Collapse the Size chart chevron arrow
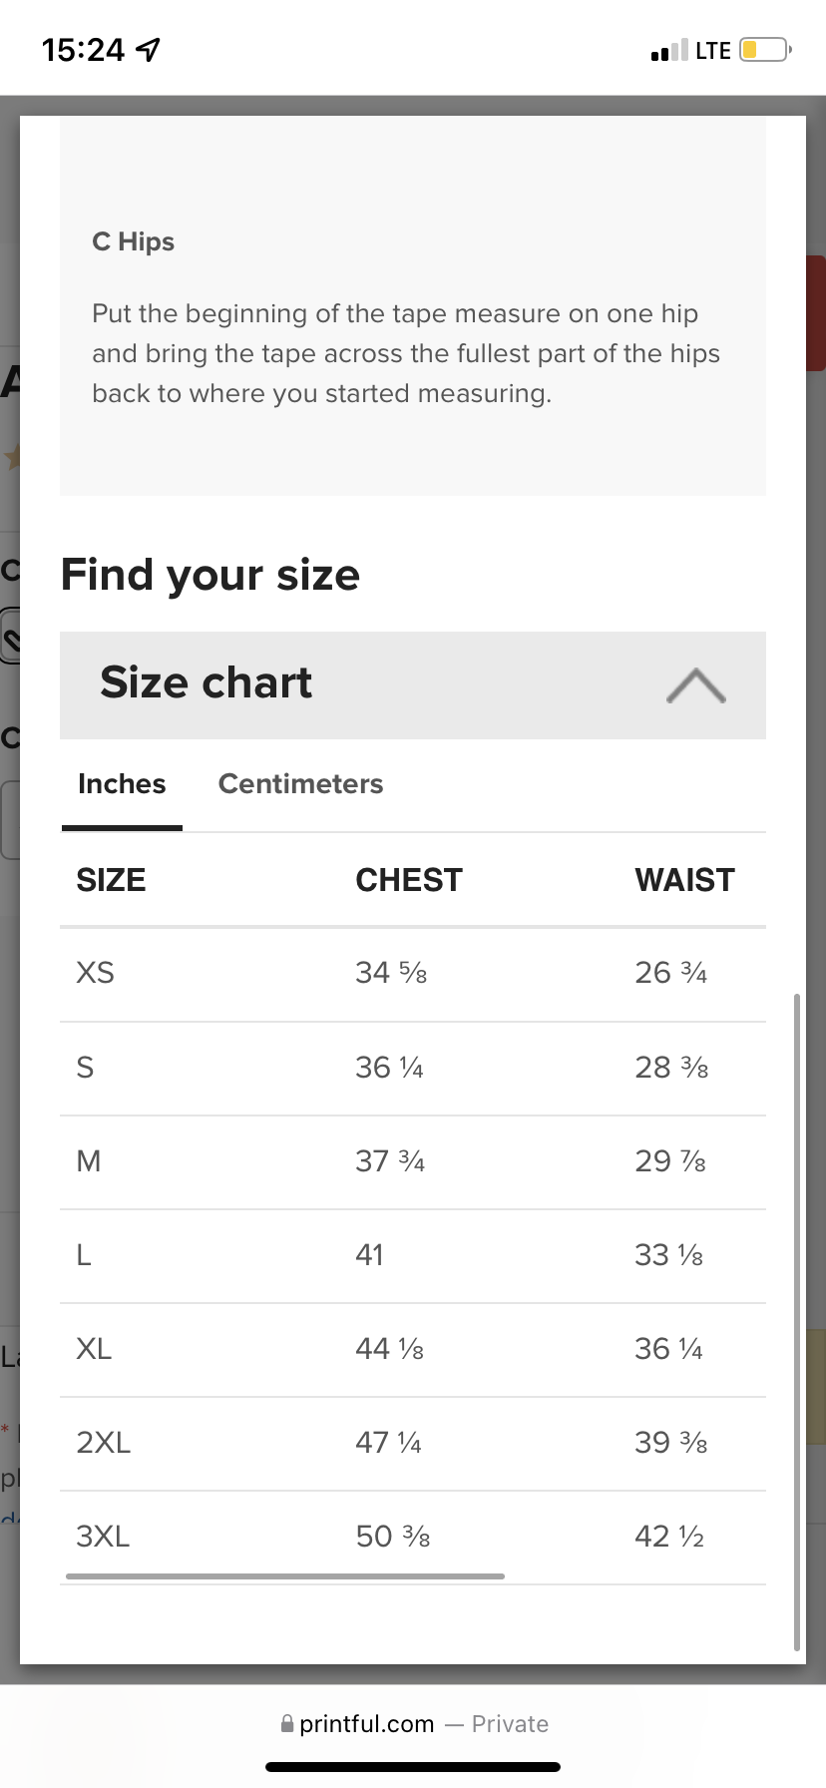The width and height of the screenshot is (826, 1788). [695, 685]
